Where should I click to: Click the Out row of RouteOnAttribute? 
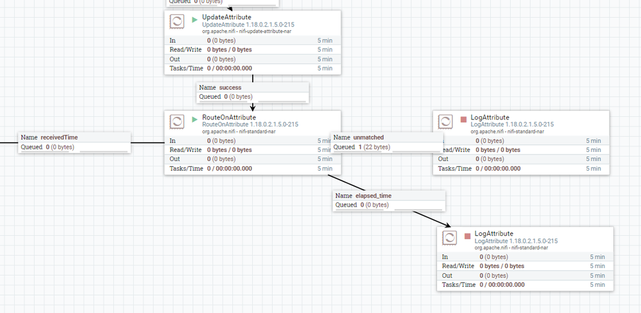tap(253, 159)
